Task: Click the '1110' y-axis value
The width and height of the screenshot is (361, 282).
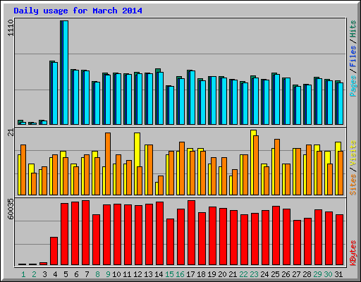Action: click(11, 27)
